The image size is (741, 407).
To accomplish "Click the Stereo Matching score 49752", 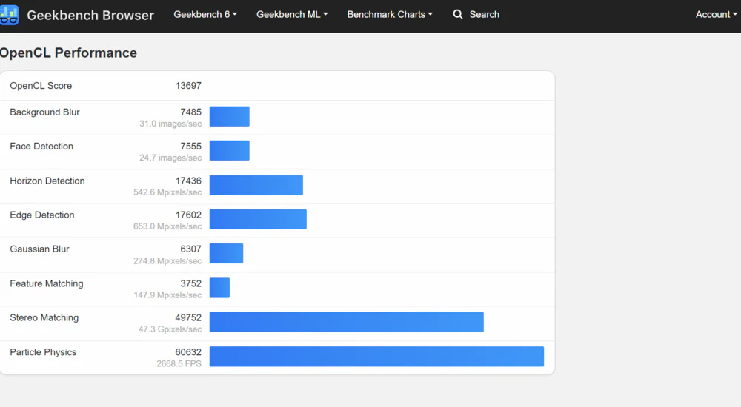I will coord(188,317).
